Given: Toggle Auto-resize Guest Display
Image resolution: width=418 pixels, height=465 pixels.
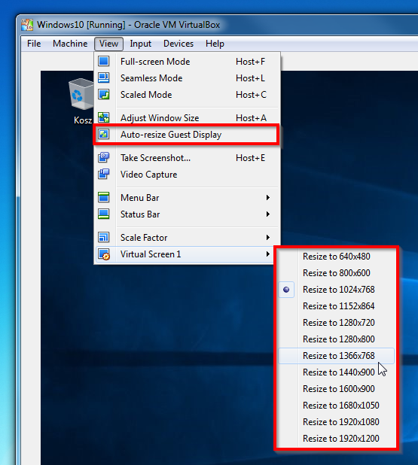Looking at the screenshot, I should click(187, 135).
